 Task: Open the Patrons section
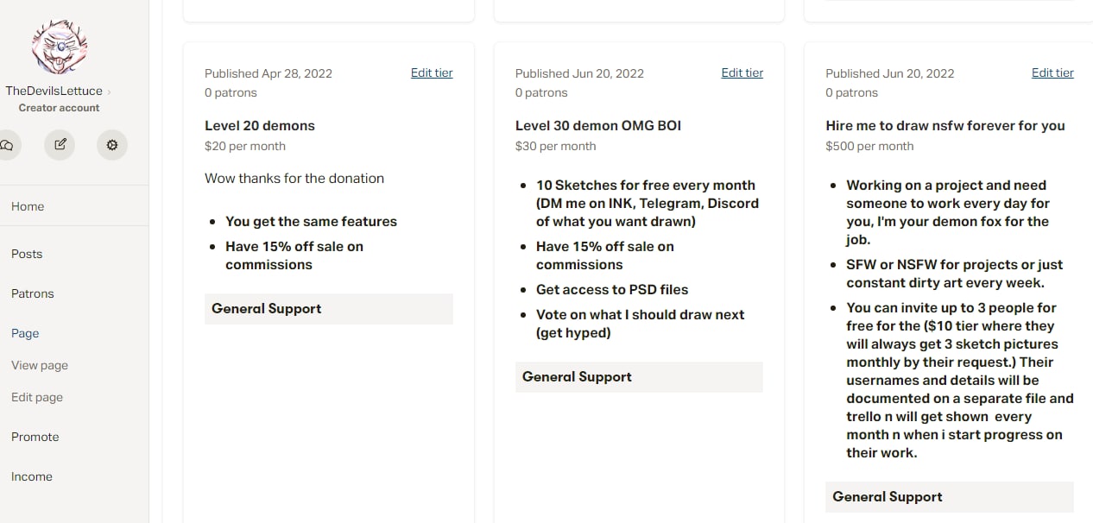pyautogui.click(x=33, y=293)
